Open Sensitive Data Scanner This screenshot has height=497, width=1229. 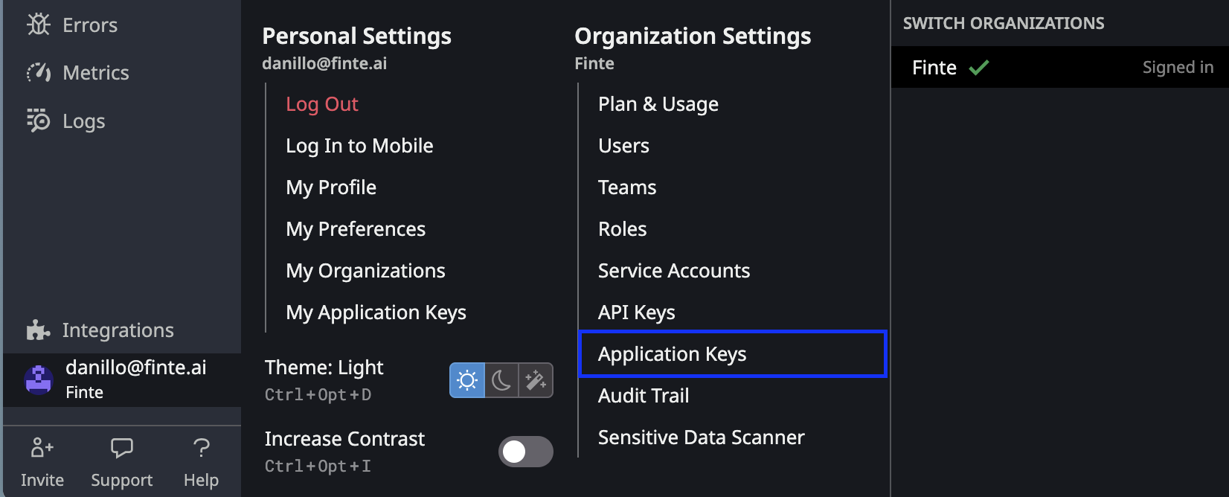point(702,437)
